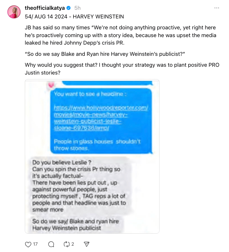This screenshot has height=252, width=229.
Task: Click the quoted line about Harvey Weinstein's publicist
Action: point(105,54)
